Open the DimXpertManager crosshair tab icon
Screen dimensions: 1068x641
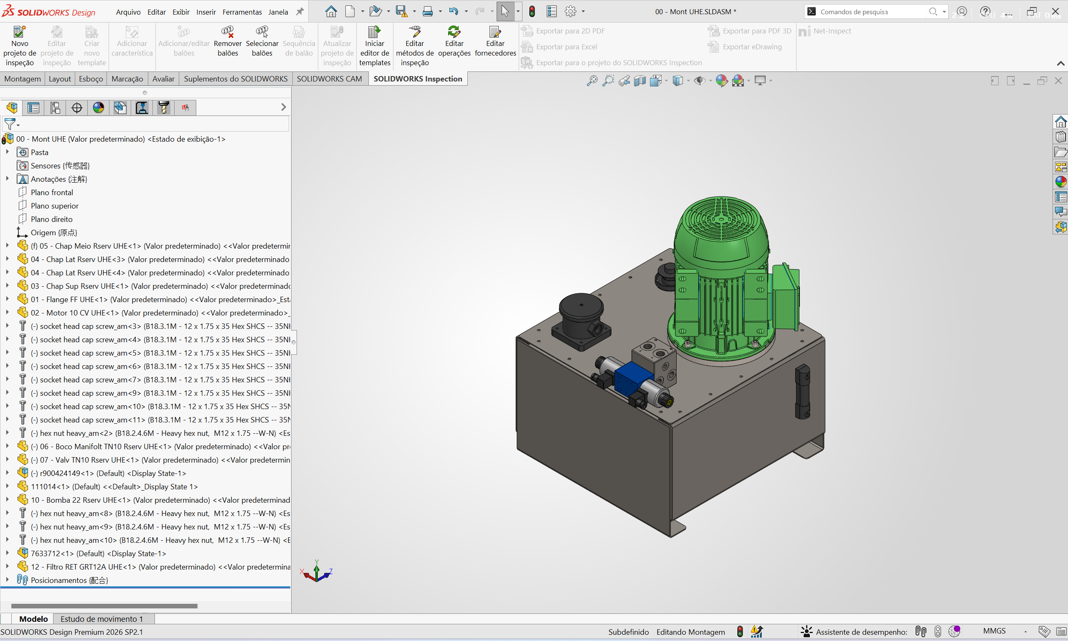pos(77,107)
